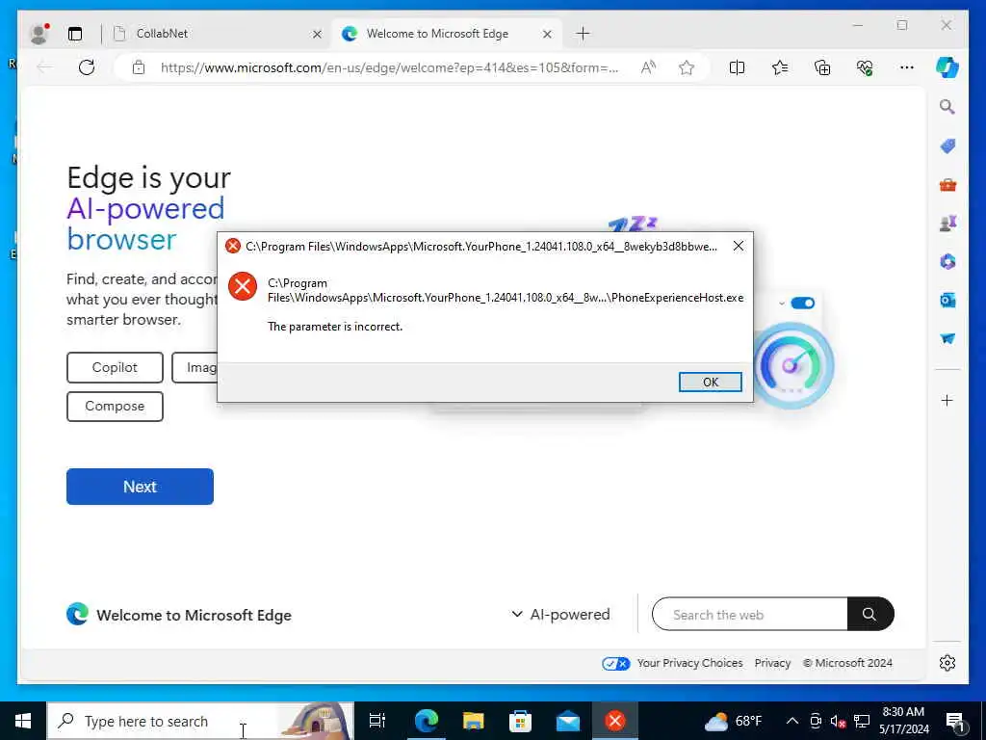Open the Privacy link
Screen dimensions: 986x740
click(x=772, y=663)
